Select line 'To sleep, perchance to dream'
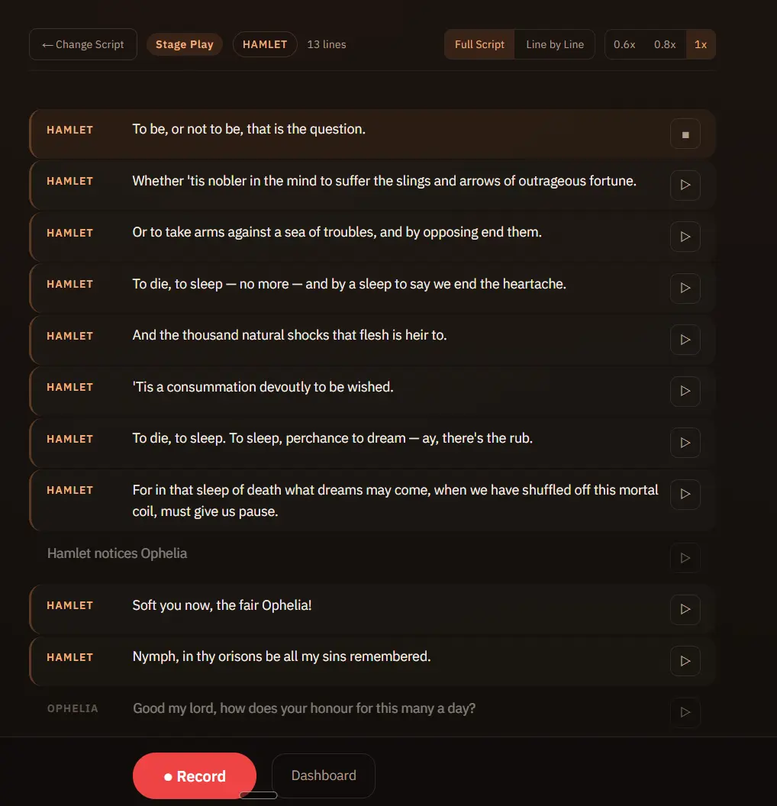Viewport: 777px width, 806px height. pyautogui.click(x=372, y=443)
